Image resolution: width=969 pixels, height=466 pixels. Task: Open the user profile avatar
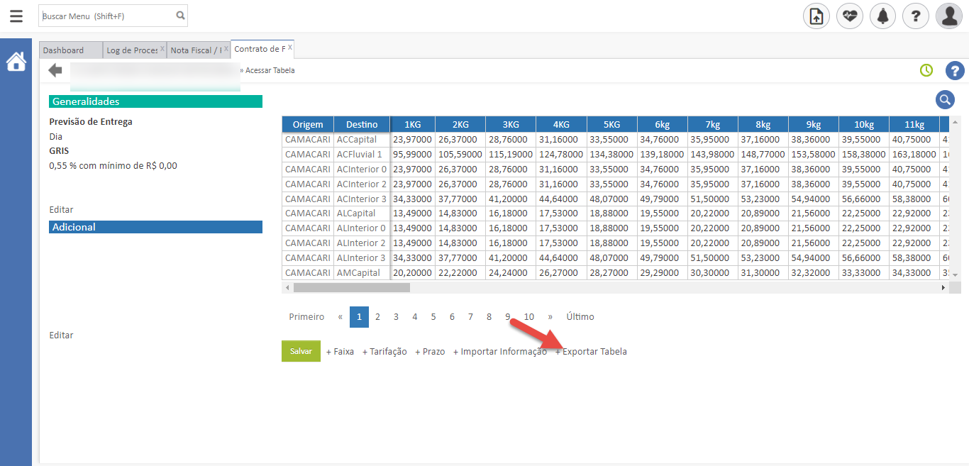point(948,15)
